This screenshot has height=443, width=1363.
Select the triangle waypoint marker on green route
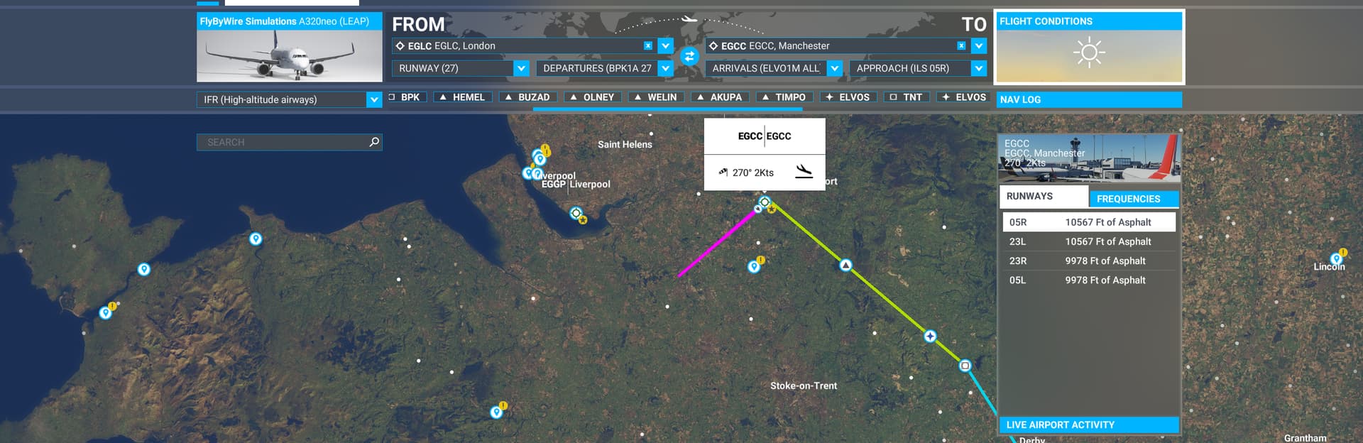[x=845, y=266]
